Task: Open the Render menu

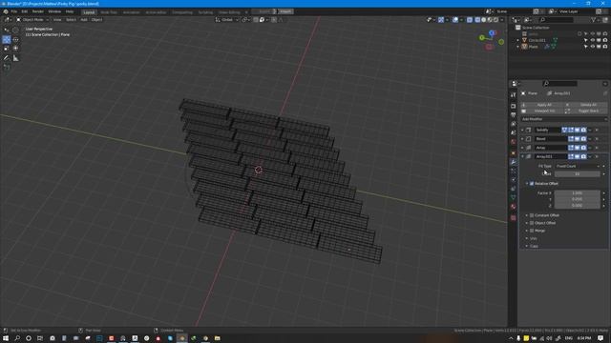Action: 38,11
